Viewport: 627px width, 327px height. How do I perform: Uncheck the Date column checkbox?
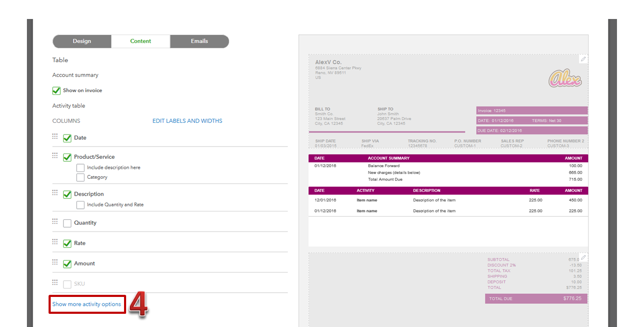point(67,136)
